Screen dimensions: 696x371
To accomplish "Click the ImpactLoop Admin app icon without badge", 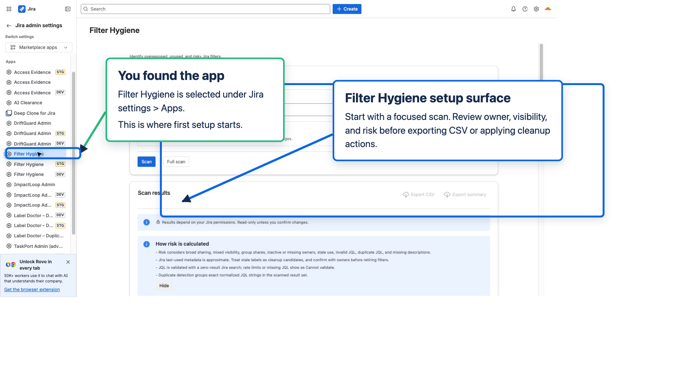I will 9,185.
